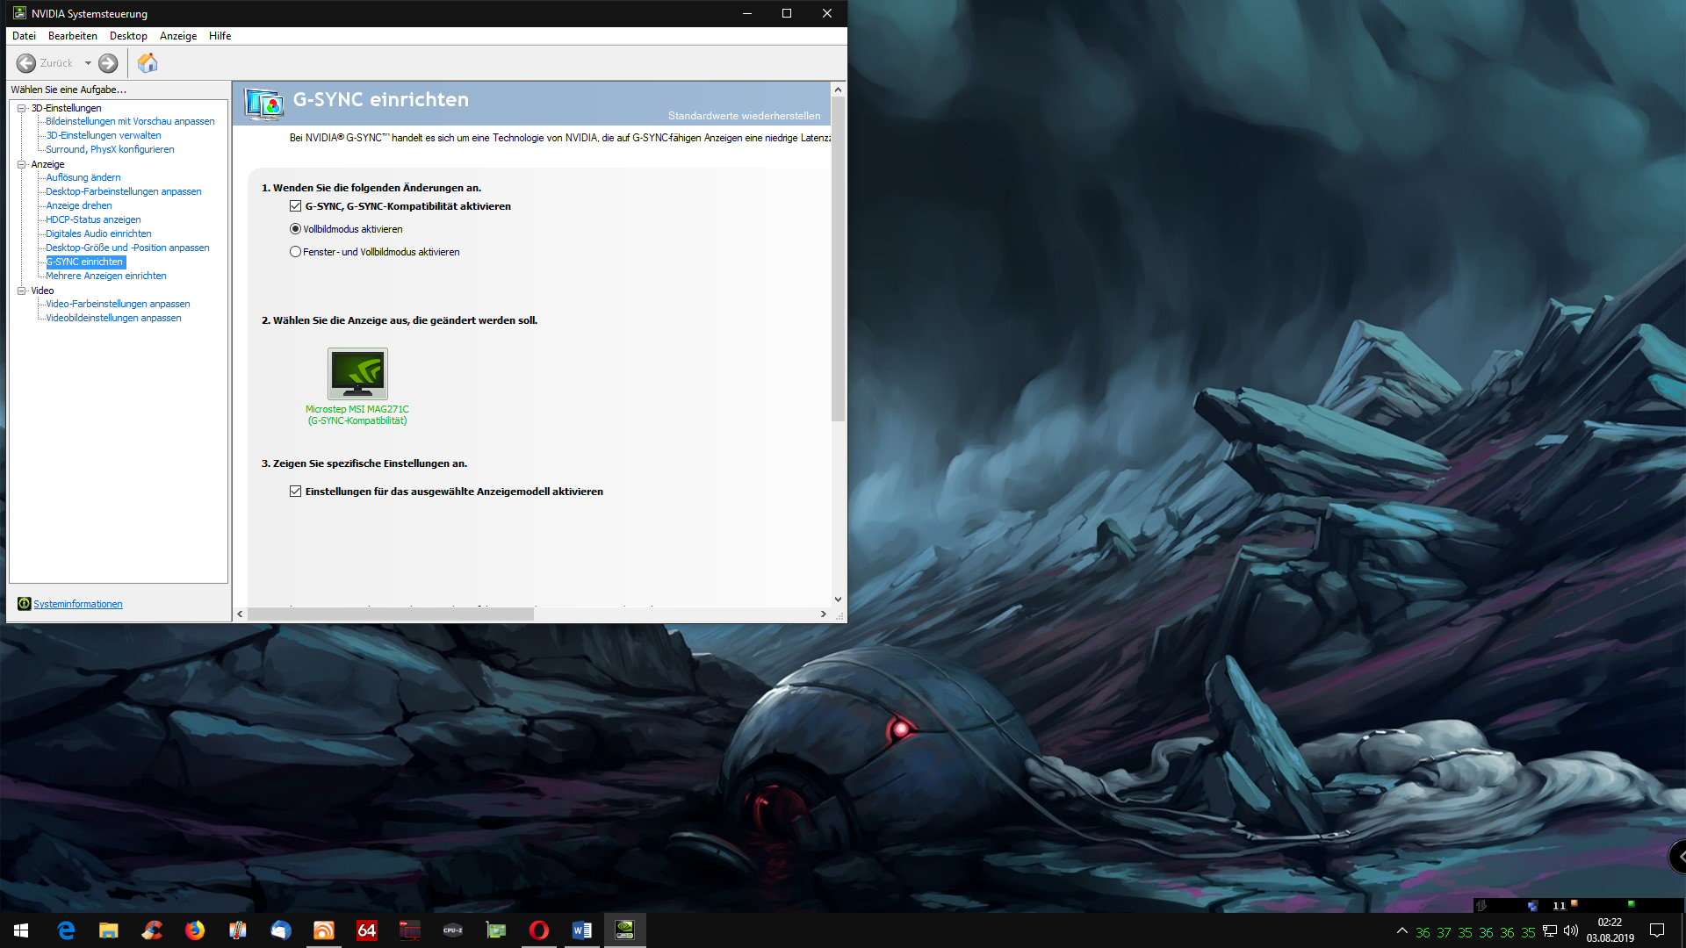
Task: Collapse the Video tree node
Action: pos(22,291)
